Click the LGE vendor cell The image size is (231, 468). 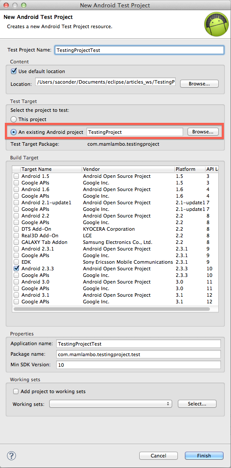87,236
